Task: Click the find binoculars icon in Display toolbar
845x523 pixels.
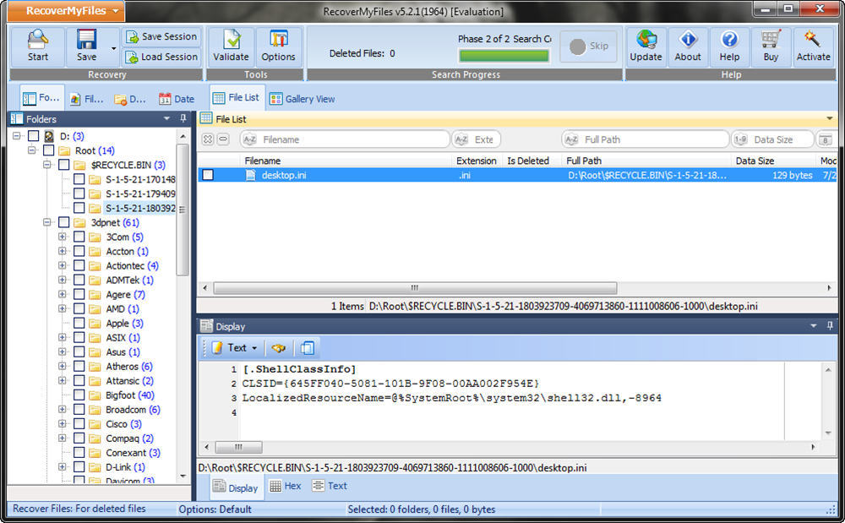Action: (x=278, y=348)
